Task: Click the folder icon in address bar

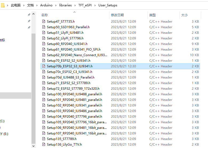Action: click(x=3, y=5)
